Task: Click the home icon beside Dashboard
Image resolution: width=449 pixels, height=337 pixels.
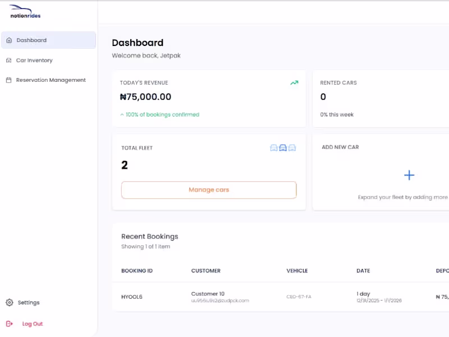Action: pos(8,40)
